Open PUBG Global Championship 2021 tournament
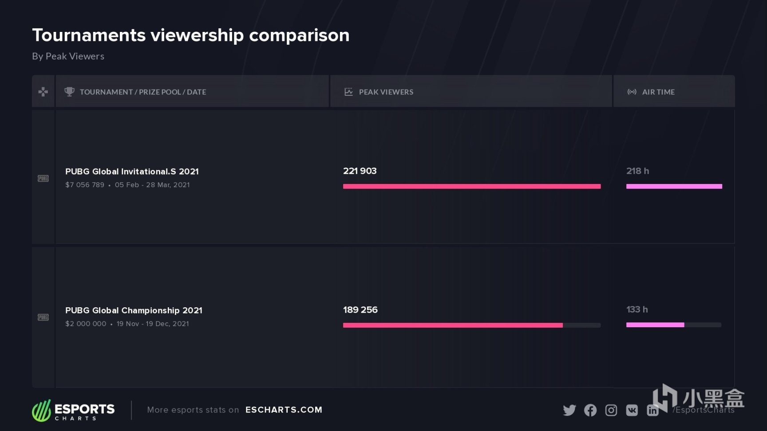Image resolution: width=767 pixels, height=431 pixels. pyautogui.click(x=134, y=310)
